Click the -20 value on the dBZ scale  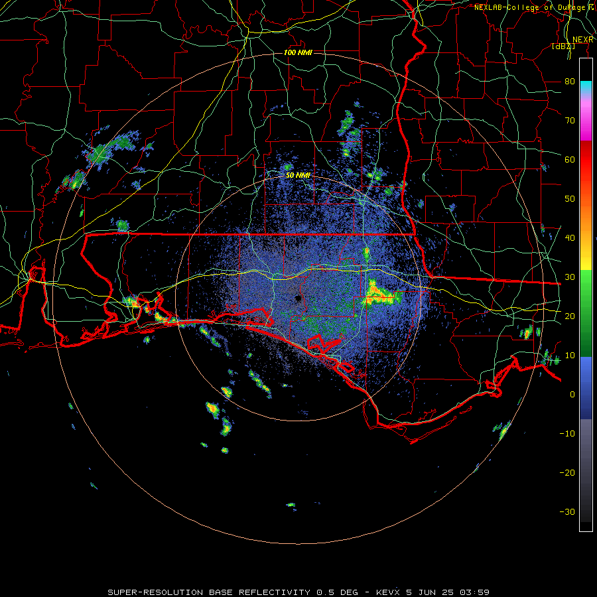point(567,473)
